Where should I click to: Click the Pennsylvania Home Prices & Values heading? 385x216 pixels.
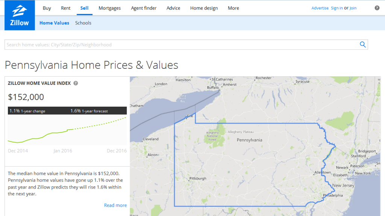91,65
